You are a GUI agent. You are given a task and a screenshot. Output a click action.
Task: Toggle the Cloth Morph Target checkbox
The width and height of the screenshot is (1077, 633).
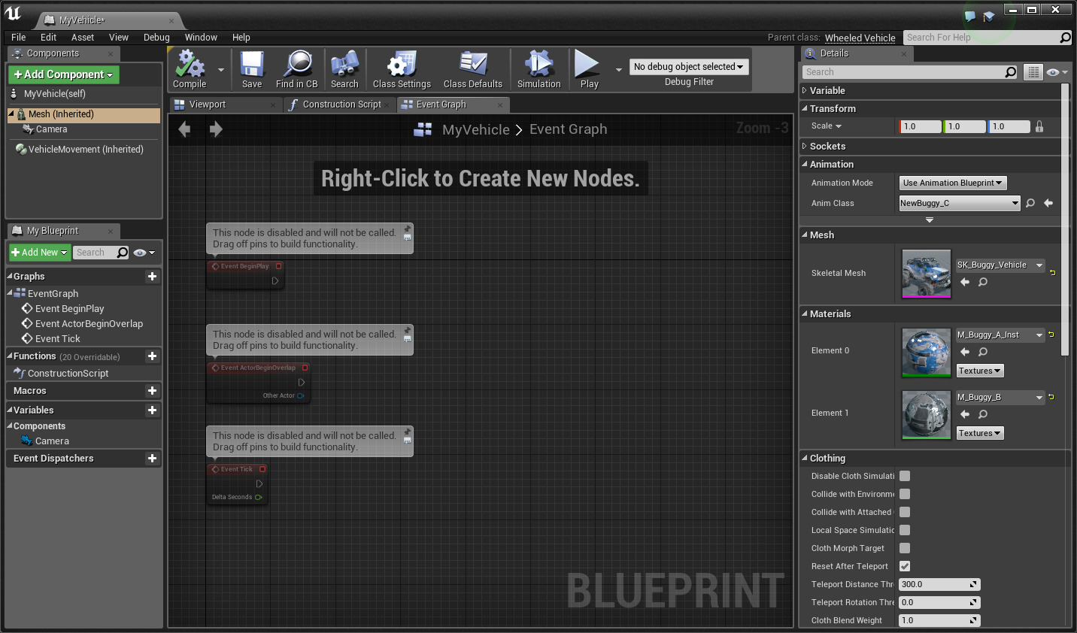[x=905, y=548]
